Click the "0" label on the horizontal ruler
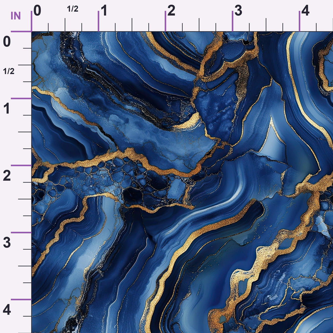Viewport: 333px width, 333px height. (37, 11)
